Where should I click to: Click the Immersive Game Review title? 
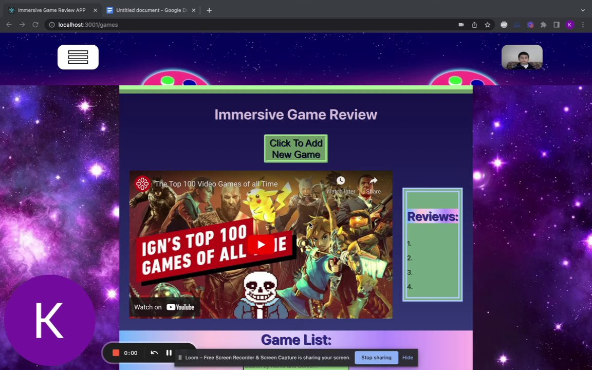(x=296, y=115)
